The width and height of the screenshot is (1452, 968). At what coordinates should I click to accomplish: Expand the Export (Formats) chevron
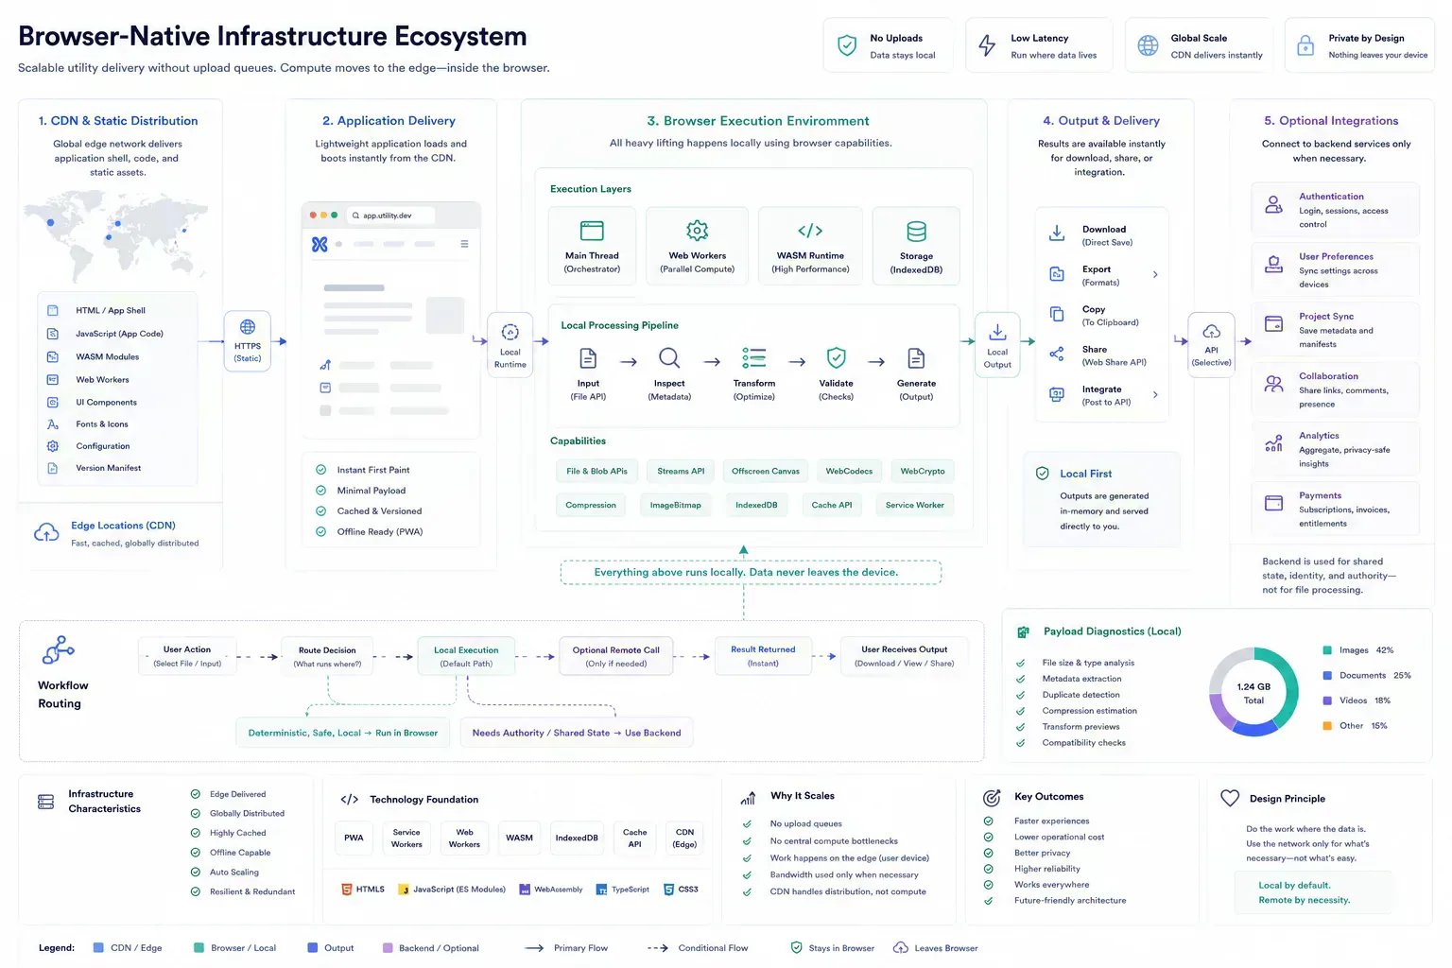(x=1155, y=275)
